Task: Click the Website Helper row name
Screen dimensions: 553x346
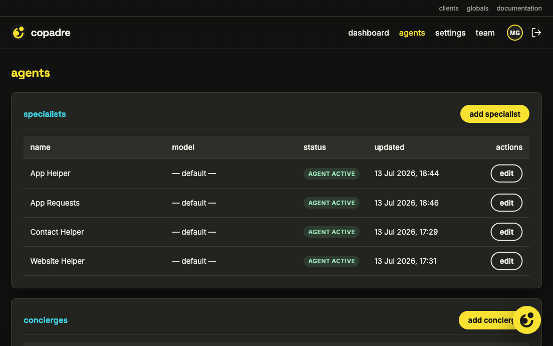Action: click(57, 261)
